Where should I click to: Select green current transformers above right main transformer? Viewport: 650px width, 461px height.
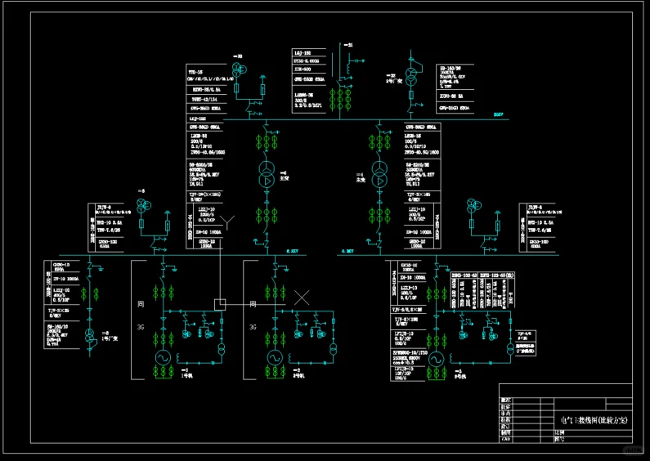coord(379,141)
